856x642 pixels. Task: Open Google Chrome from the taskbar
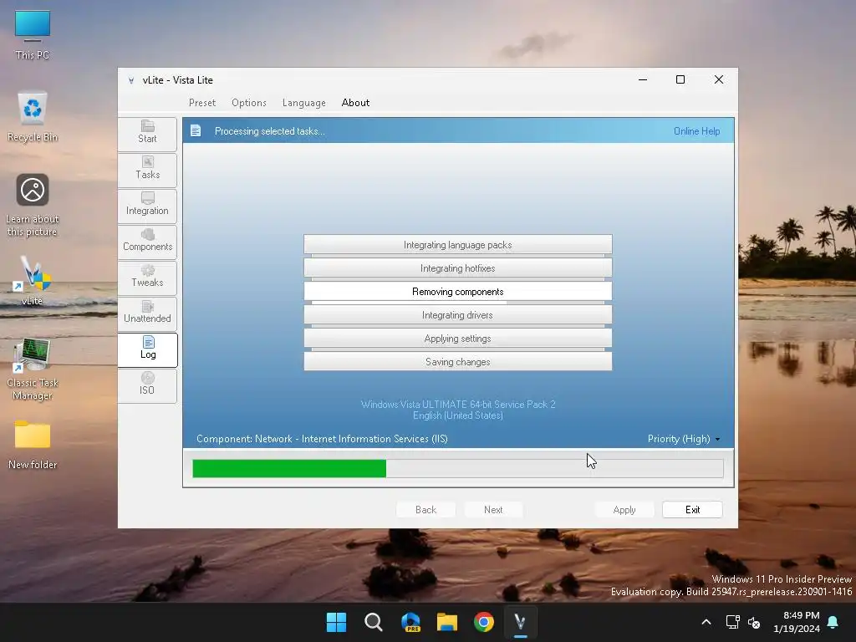(x=484, y=622)
